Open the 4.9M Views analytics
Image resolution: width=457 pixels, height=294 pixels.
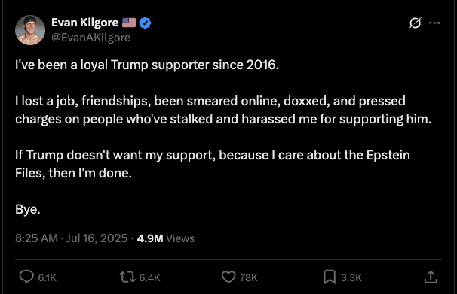[x=166, y=238]
